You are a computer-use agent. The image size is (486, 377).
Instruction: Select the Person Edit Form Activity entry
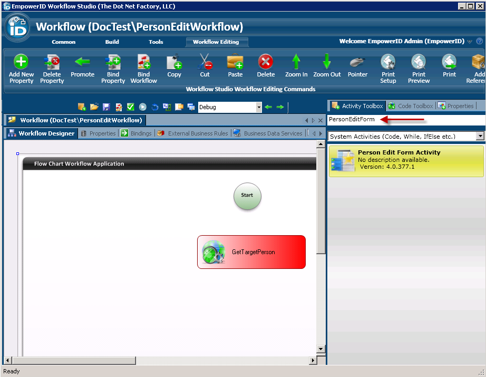point(406,159)
